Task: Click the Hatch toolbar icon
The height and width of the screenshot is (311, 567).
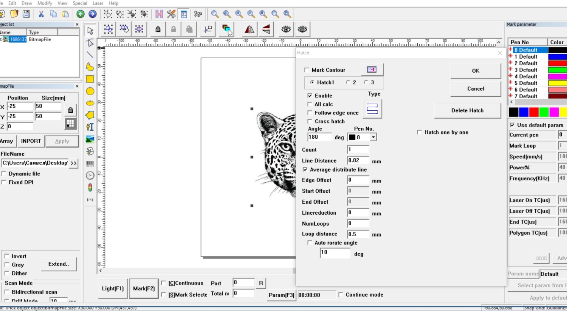Action: 226,29
